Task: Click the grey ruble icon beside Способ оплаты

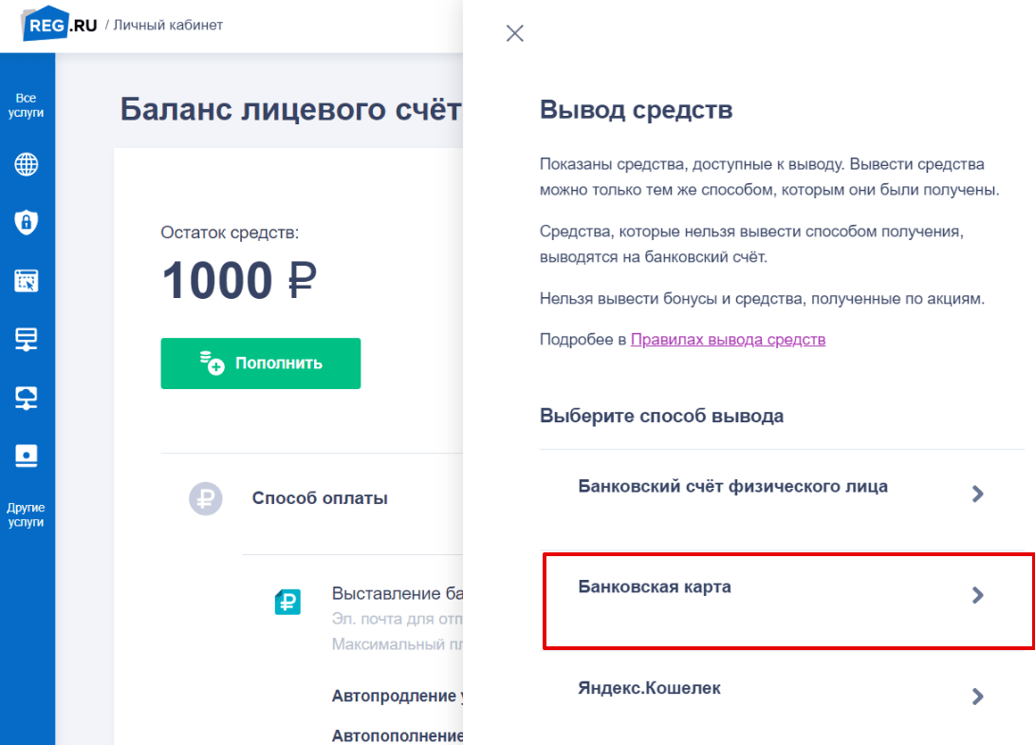Action: tap(205, 498)
